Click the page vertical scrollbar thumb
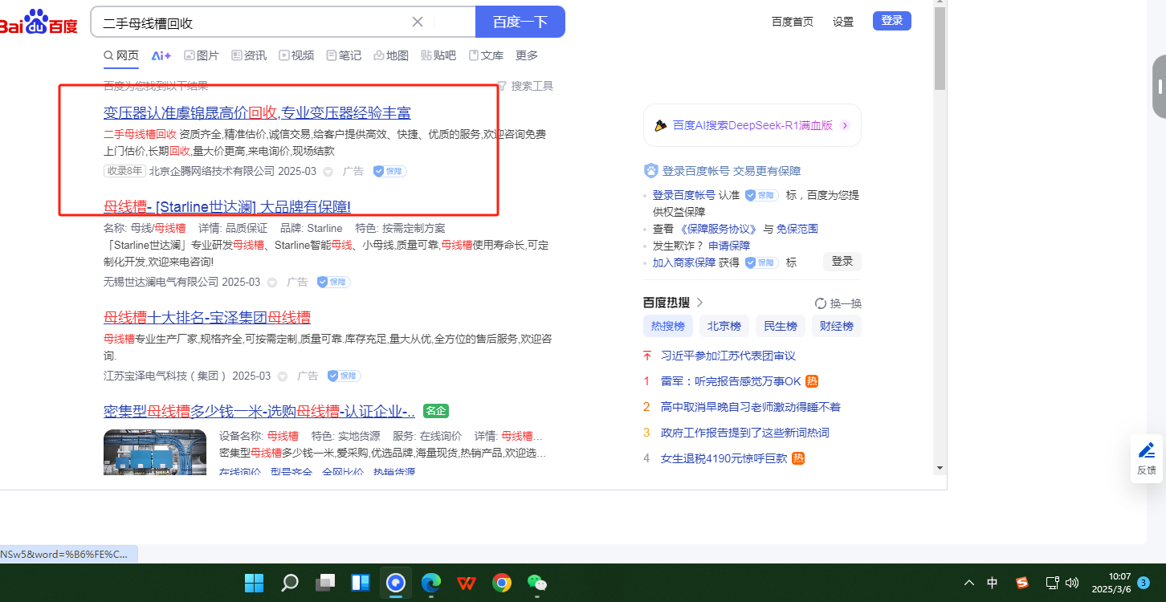Image resolution: width=1166 pixels, height=602 pixels. pyautogui.click(x=940, y=48)
